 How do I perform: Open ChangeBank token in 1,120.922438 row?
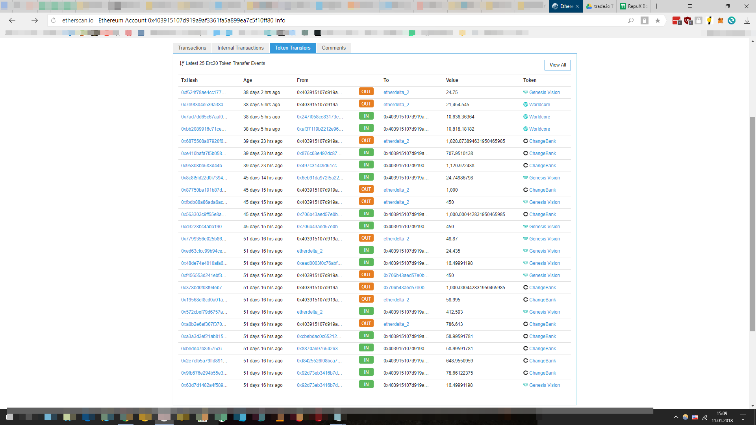pos(543,166)
